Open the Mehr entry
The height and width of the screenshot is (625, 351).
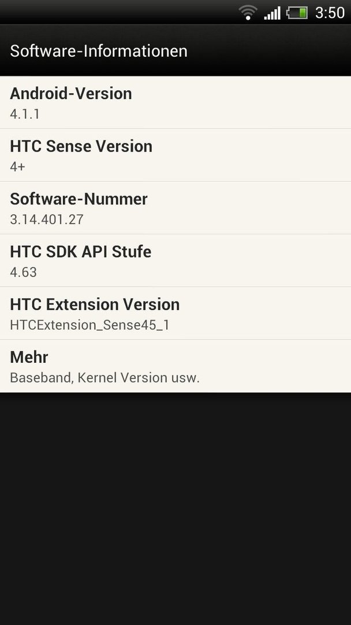[x=175, y=366]
